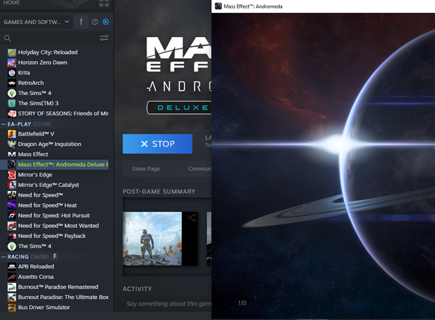This screenshot has height=320, width=435.
Task: Stop the running Mass Effect game
Action: (157, 144)
